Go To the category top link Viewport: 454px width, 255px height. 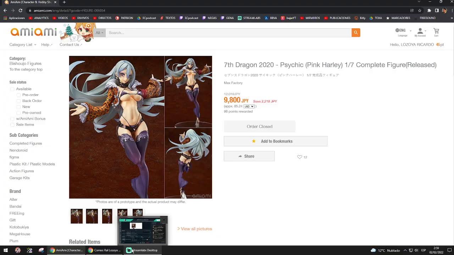26,69
